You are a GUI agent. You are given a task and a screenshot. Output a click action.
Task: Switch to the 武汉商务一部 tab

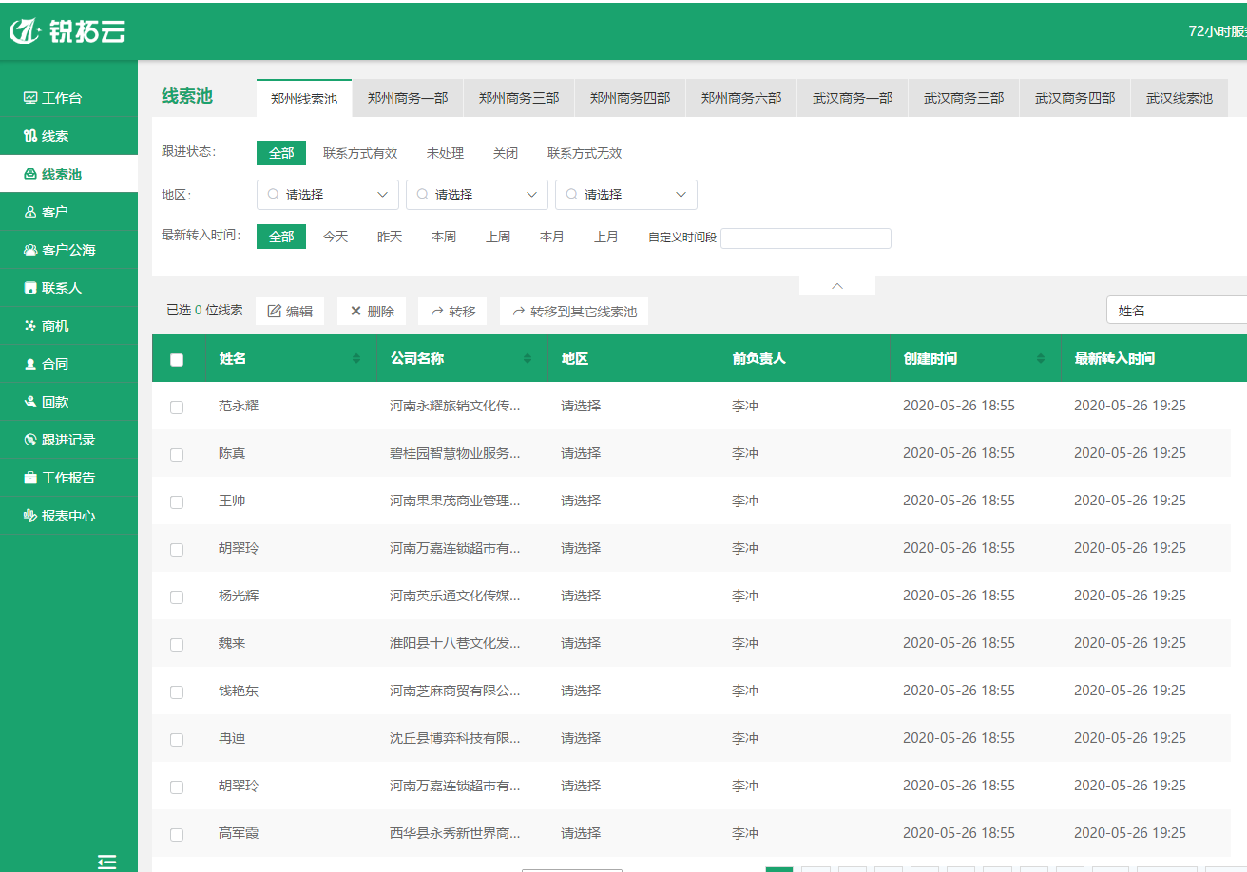853,98
